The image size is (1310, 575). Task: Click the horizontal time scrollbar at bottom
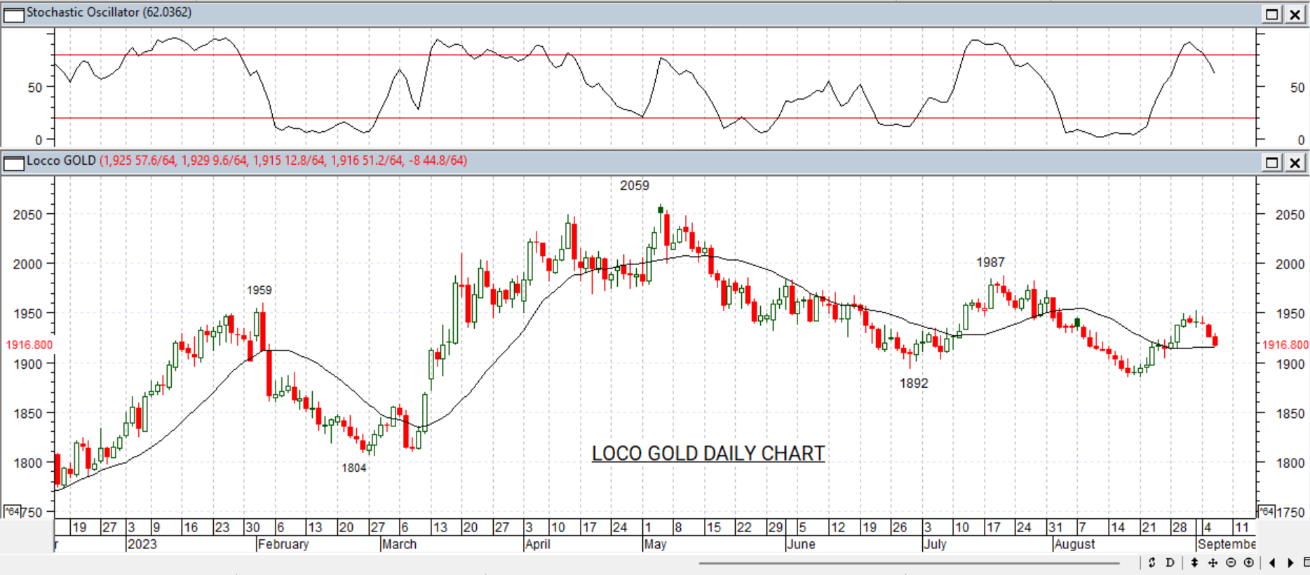[909, 562]
